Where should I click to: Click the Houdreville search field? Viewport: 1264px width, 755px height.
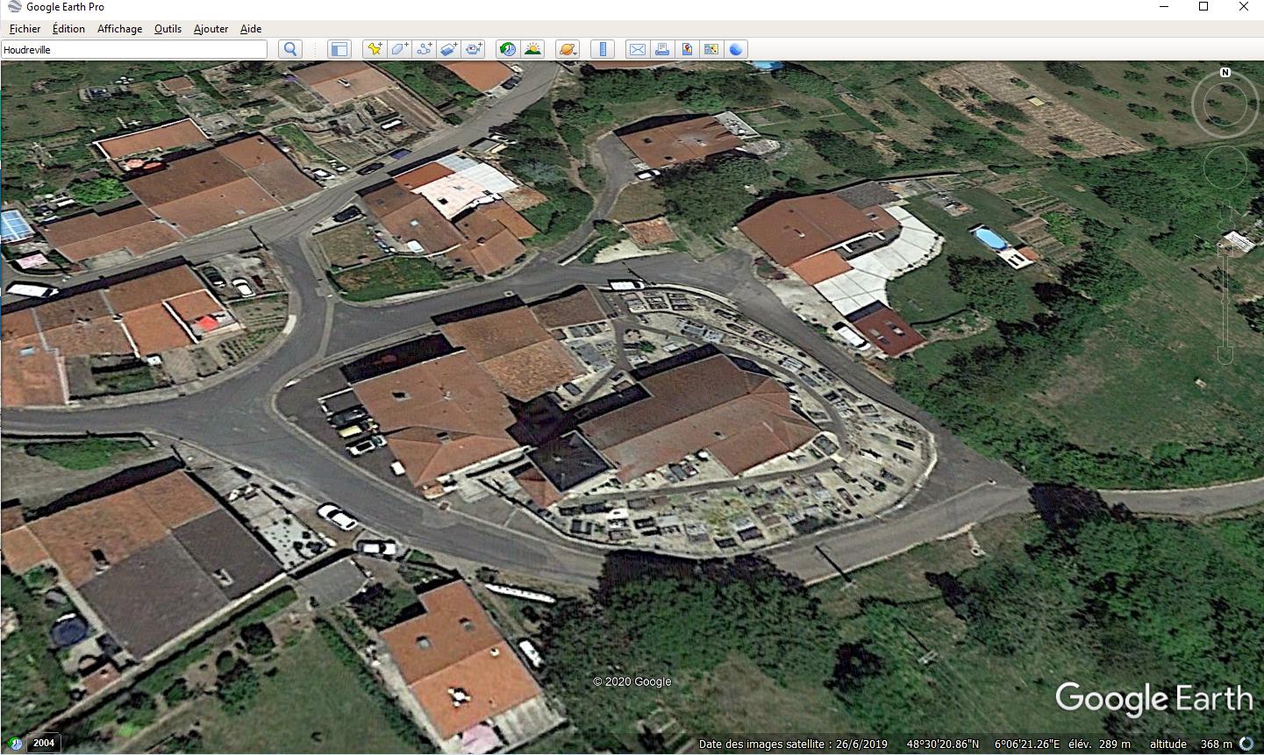[x=134, y=49]
